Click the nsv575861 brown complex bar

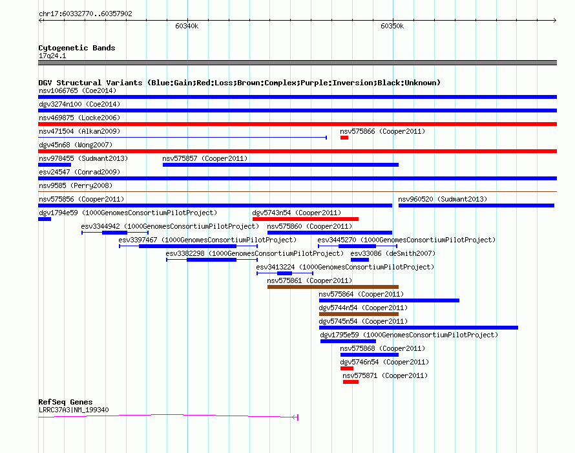click(x=333, y=287)
